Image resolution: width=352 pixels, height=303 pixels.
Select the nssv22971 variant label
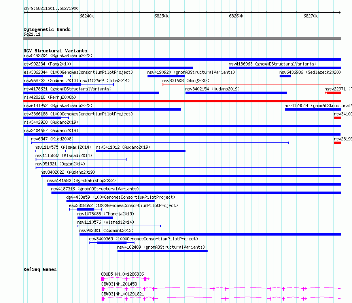pyautogui.click(x=338, y=89)
